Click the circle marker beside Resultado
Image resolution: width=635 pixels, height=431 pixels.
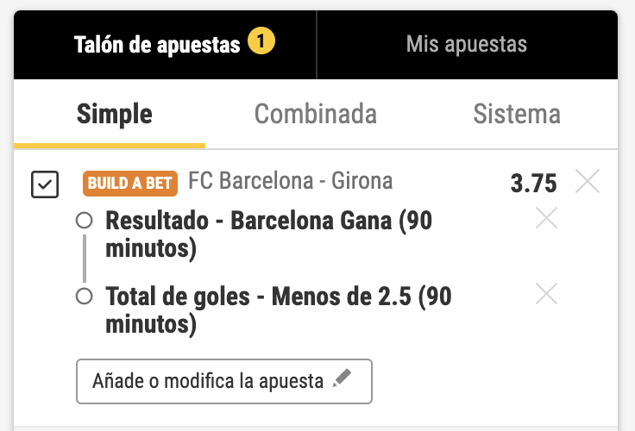(84, 222)
